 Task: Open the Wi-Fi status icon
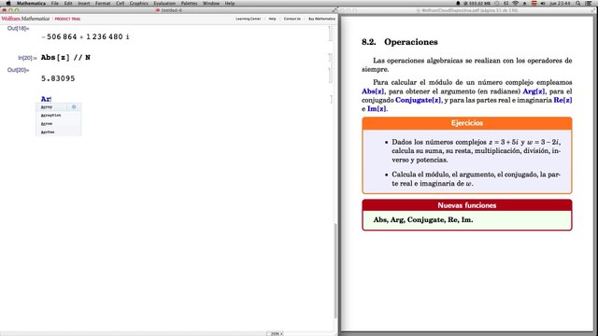(x=516, y=3)
